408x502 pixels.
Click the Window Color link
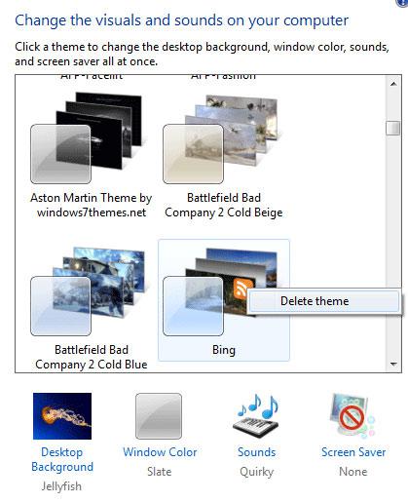[x=160, y=452]
